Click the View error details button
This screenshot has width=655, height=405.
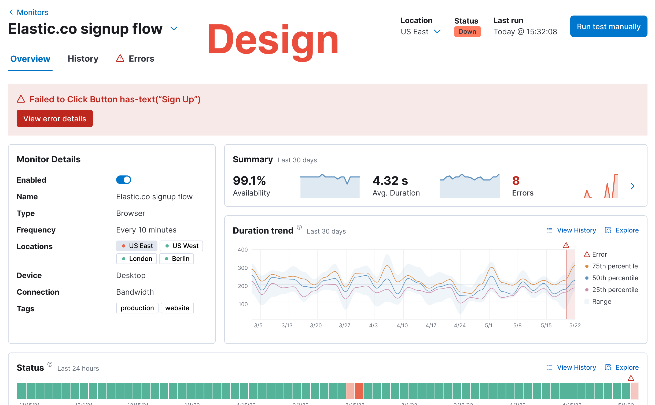click(54, 118)
